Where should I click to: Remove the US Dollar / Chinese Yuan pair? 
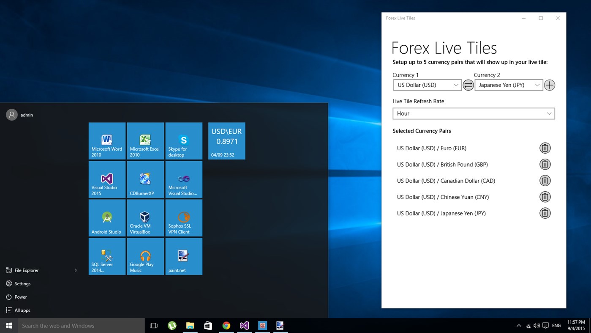tap(545, 197)
